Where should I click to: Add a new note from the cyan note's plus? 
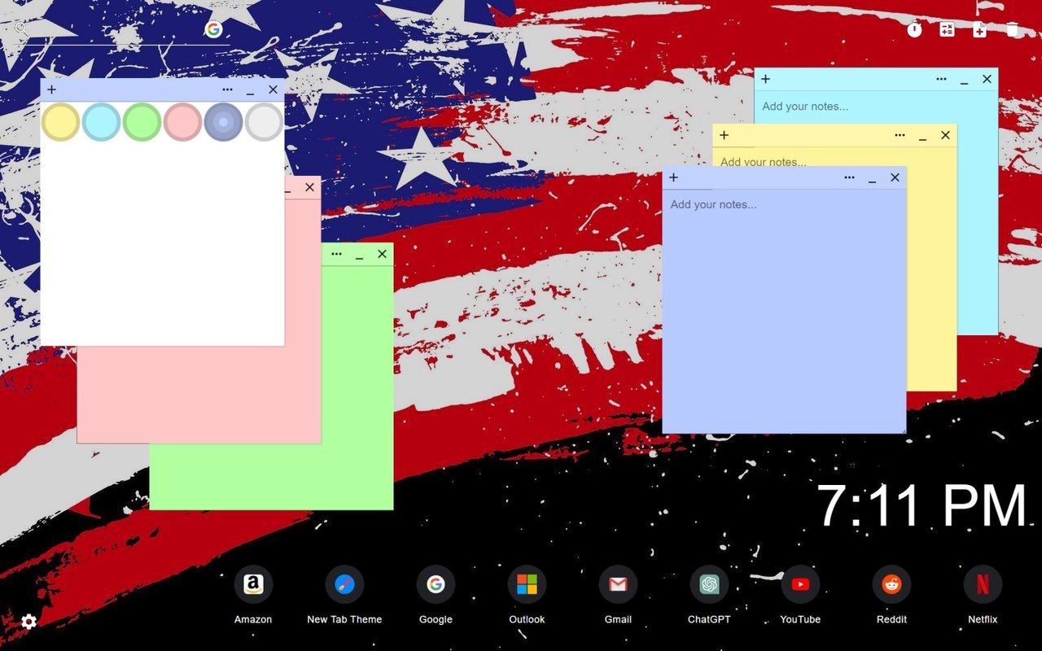click(765, 79)
